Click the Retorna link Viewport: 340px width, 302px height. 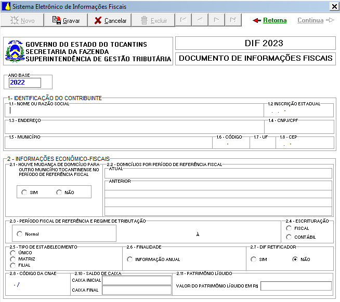(269, 20)
